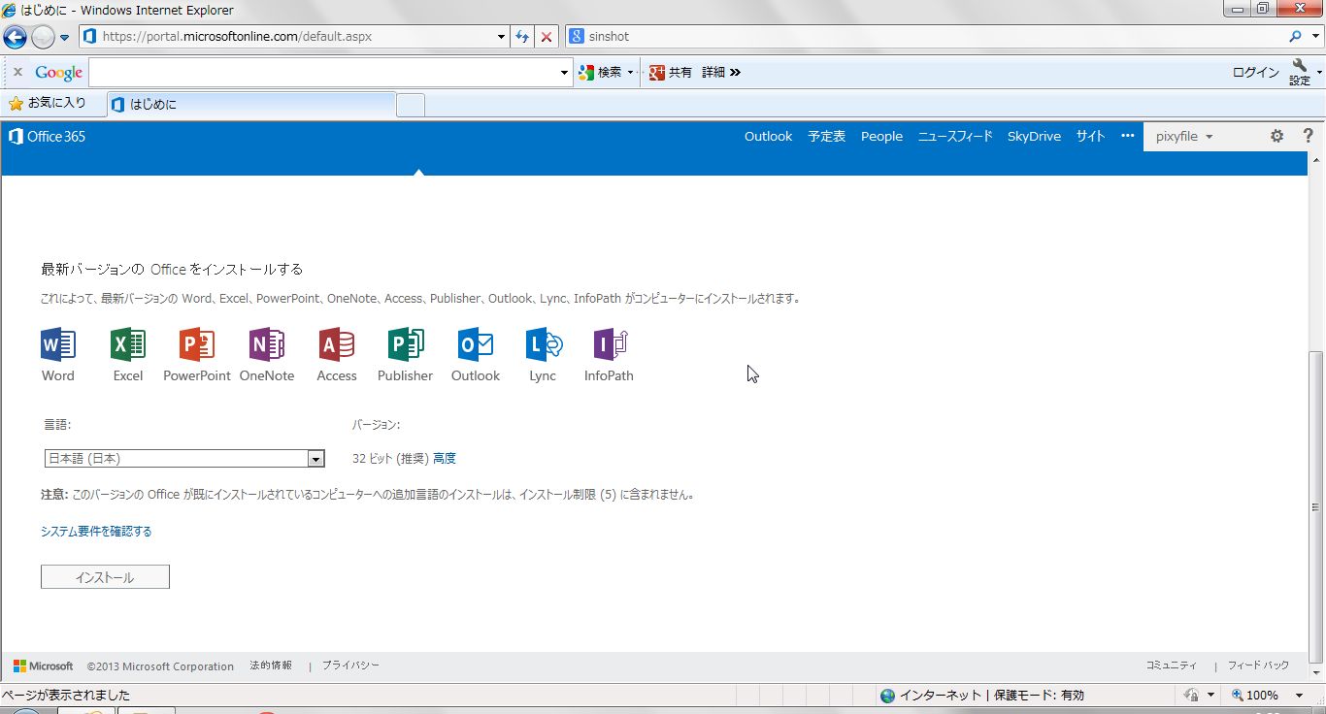Select the はじめに browser tab
The height and width of the screenshot is (714, 1326).
coord(251,104)
